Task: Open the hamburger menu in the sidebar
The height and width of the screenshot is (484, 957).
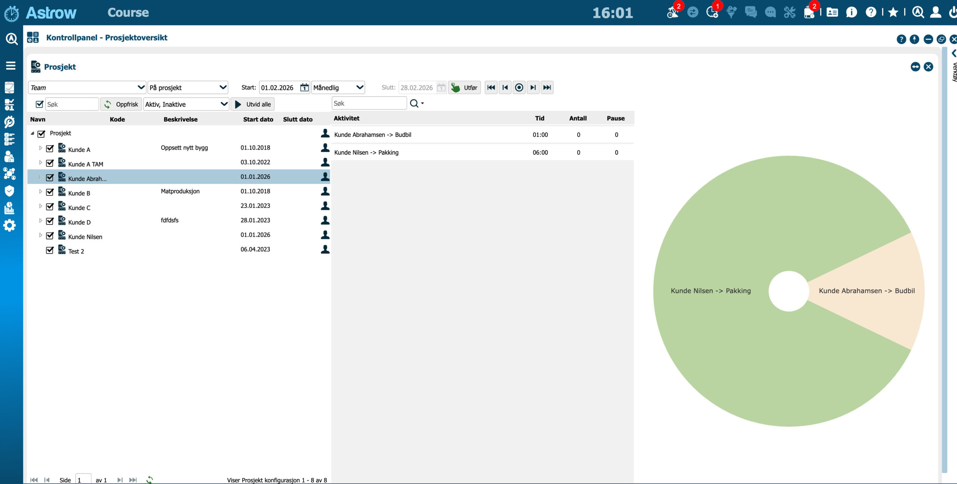Action: (x=10, y=66)
